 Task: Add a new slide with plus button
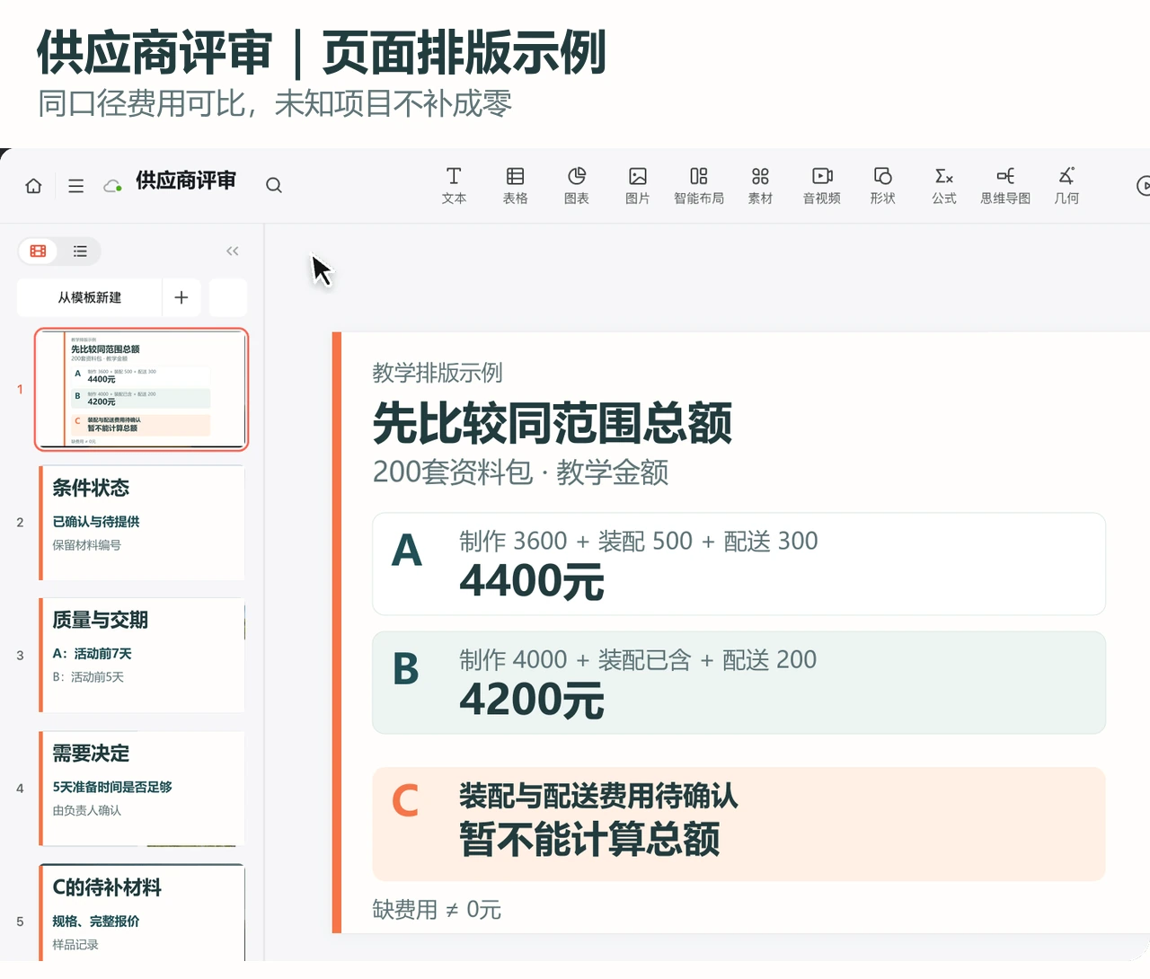[x=181, y=297]
